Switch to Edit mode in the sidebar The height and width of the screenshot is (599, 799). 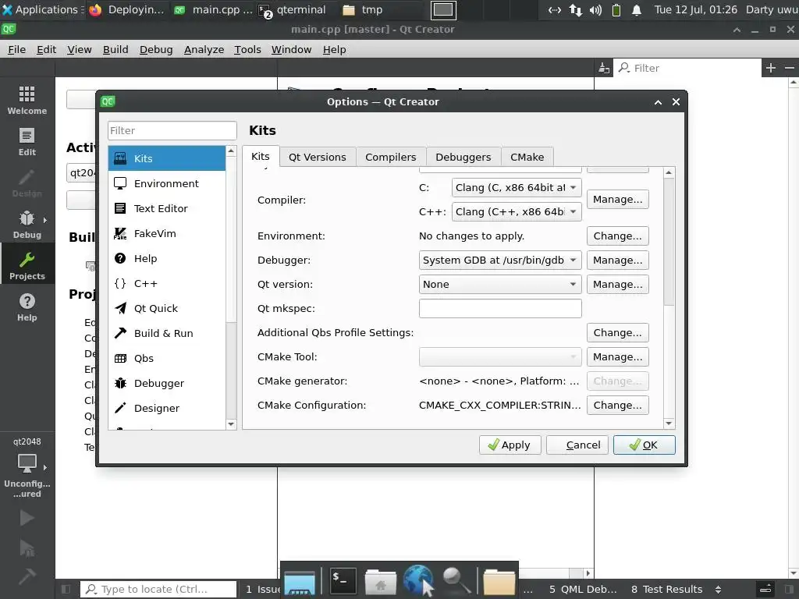(x=27, y=141)
